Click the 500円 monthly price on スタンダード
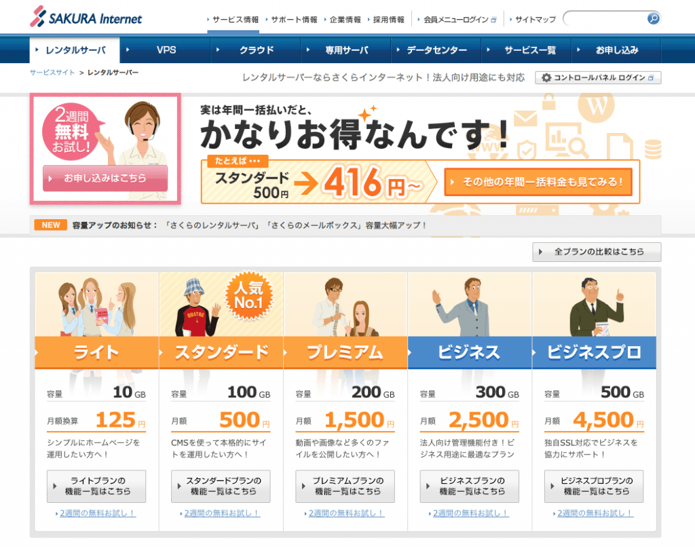The height and width of the screenshot is (547, 695). [x=244, y=420]
